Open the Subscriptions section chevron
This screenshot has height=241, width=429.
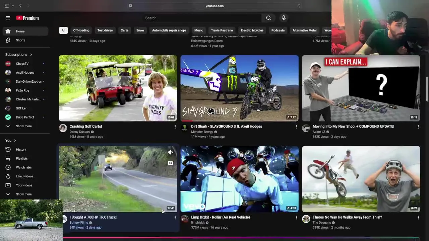(31, 55)
